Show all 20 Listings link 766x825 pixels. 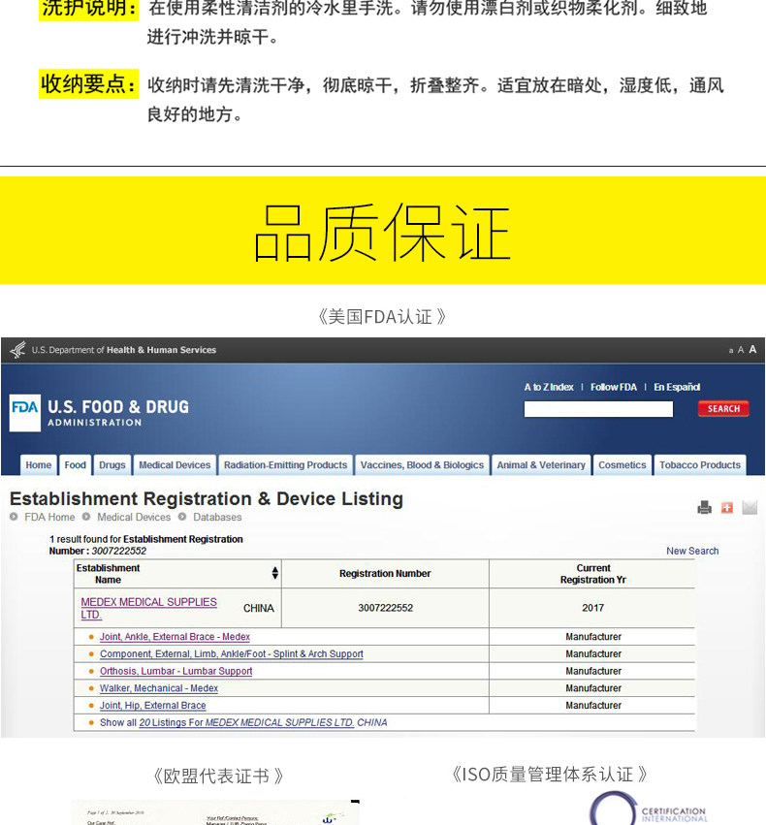pyautogui.click(x=245, y=723)
